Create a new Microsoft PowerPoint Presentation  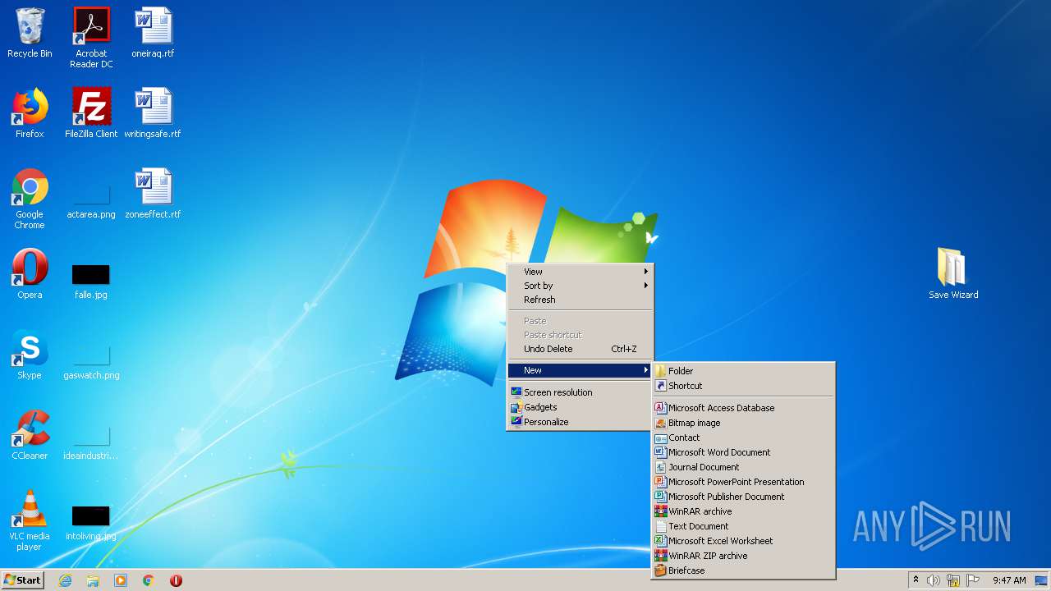(x=743, y=482)
